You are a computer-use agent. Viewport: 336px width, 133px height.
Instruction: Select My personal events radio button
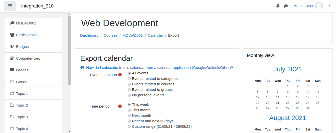(x=129, y=95)
